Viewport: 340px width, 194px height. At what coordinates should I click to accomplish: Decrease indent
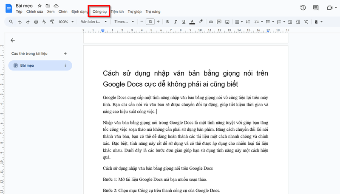(x=290, y=22)
